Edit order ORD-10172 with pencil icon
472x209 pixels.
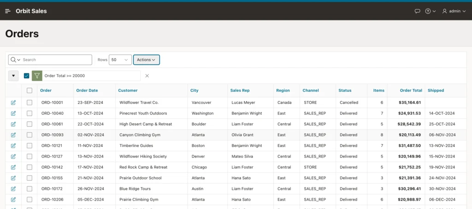(x=13, y=189)
